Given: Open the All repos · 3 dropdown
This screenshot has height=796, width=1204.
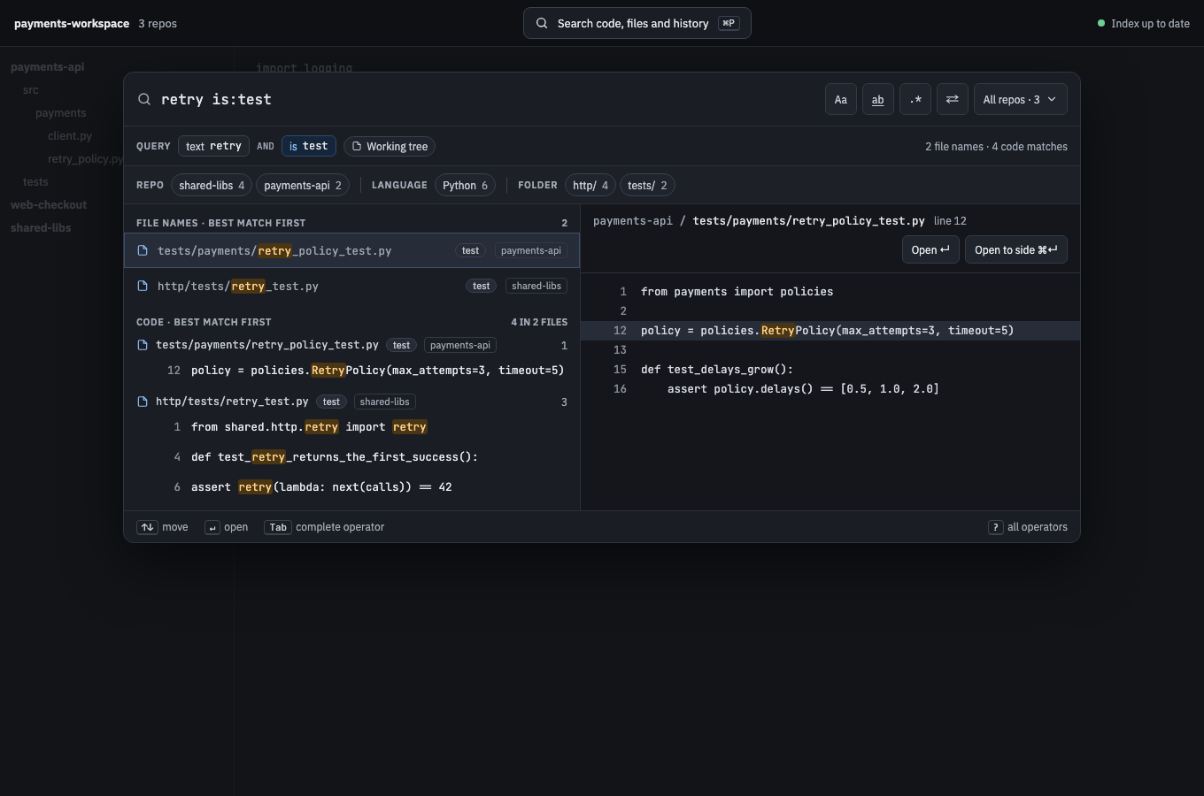Looking at the screenshot, I should click(1020, 100).
